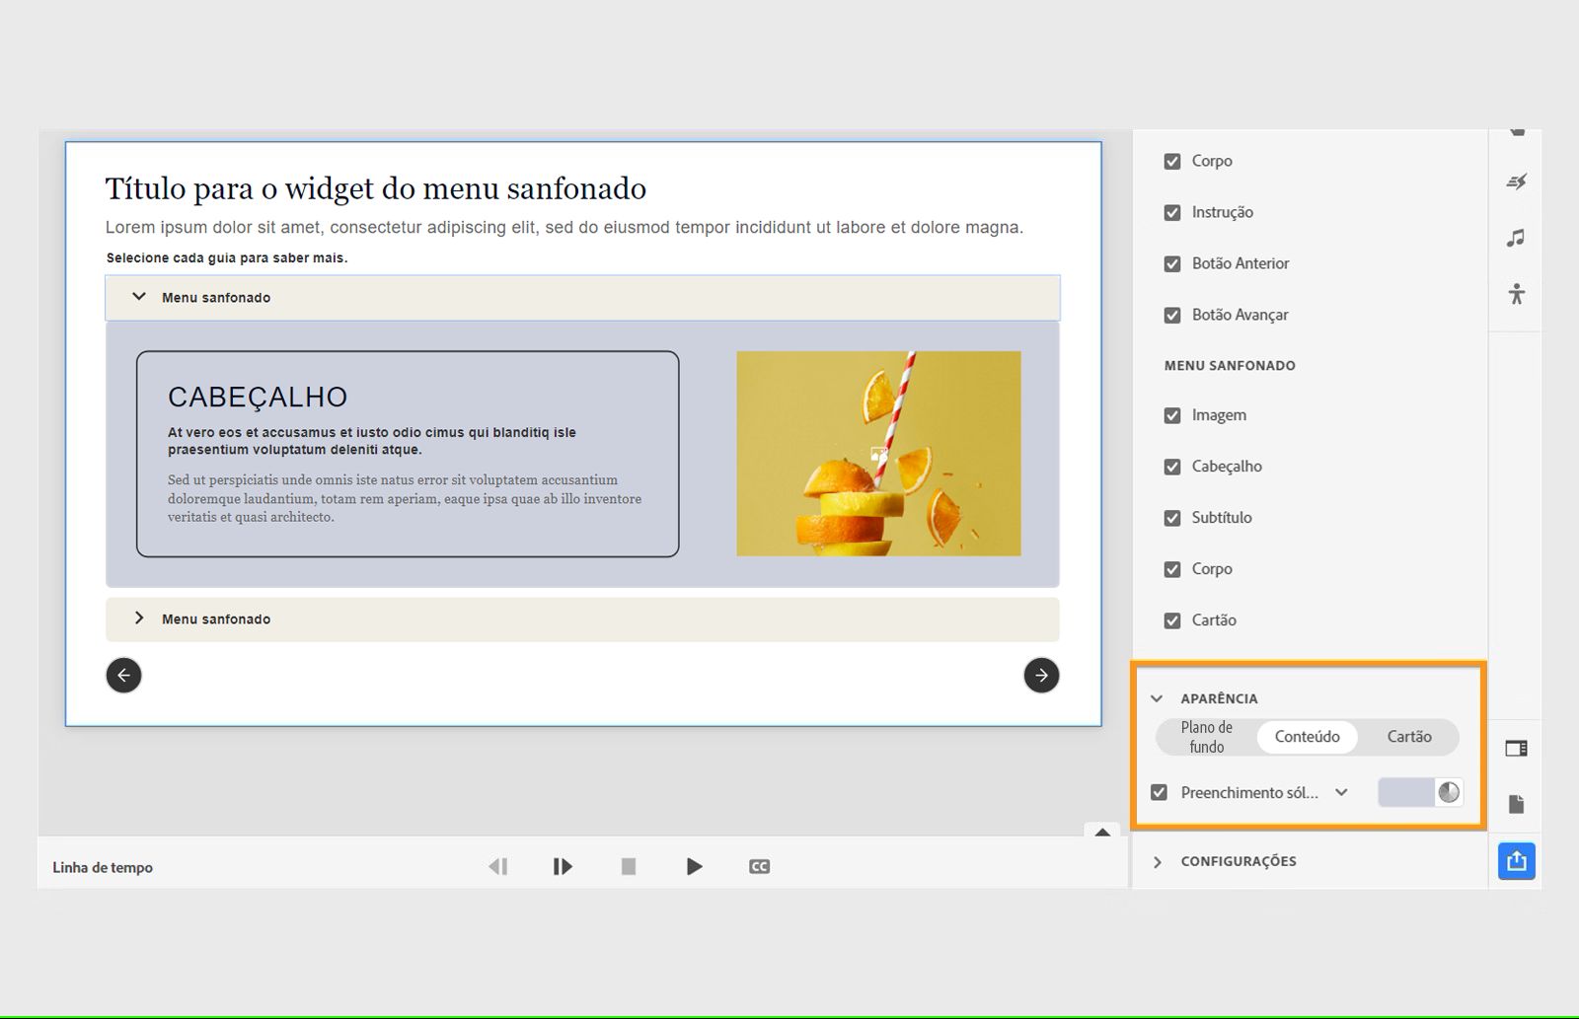Open the audio music-note panel
The width and height of the screenshot is (1579, 1019).
[x=1517, y=238]
